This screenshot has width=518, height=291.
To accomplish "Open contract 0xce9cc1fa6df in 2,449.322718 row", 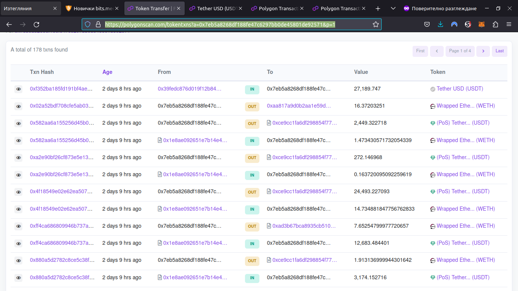I will tap(305, 123).
